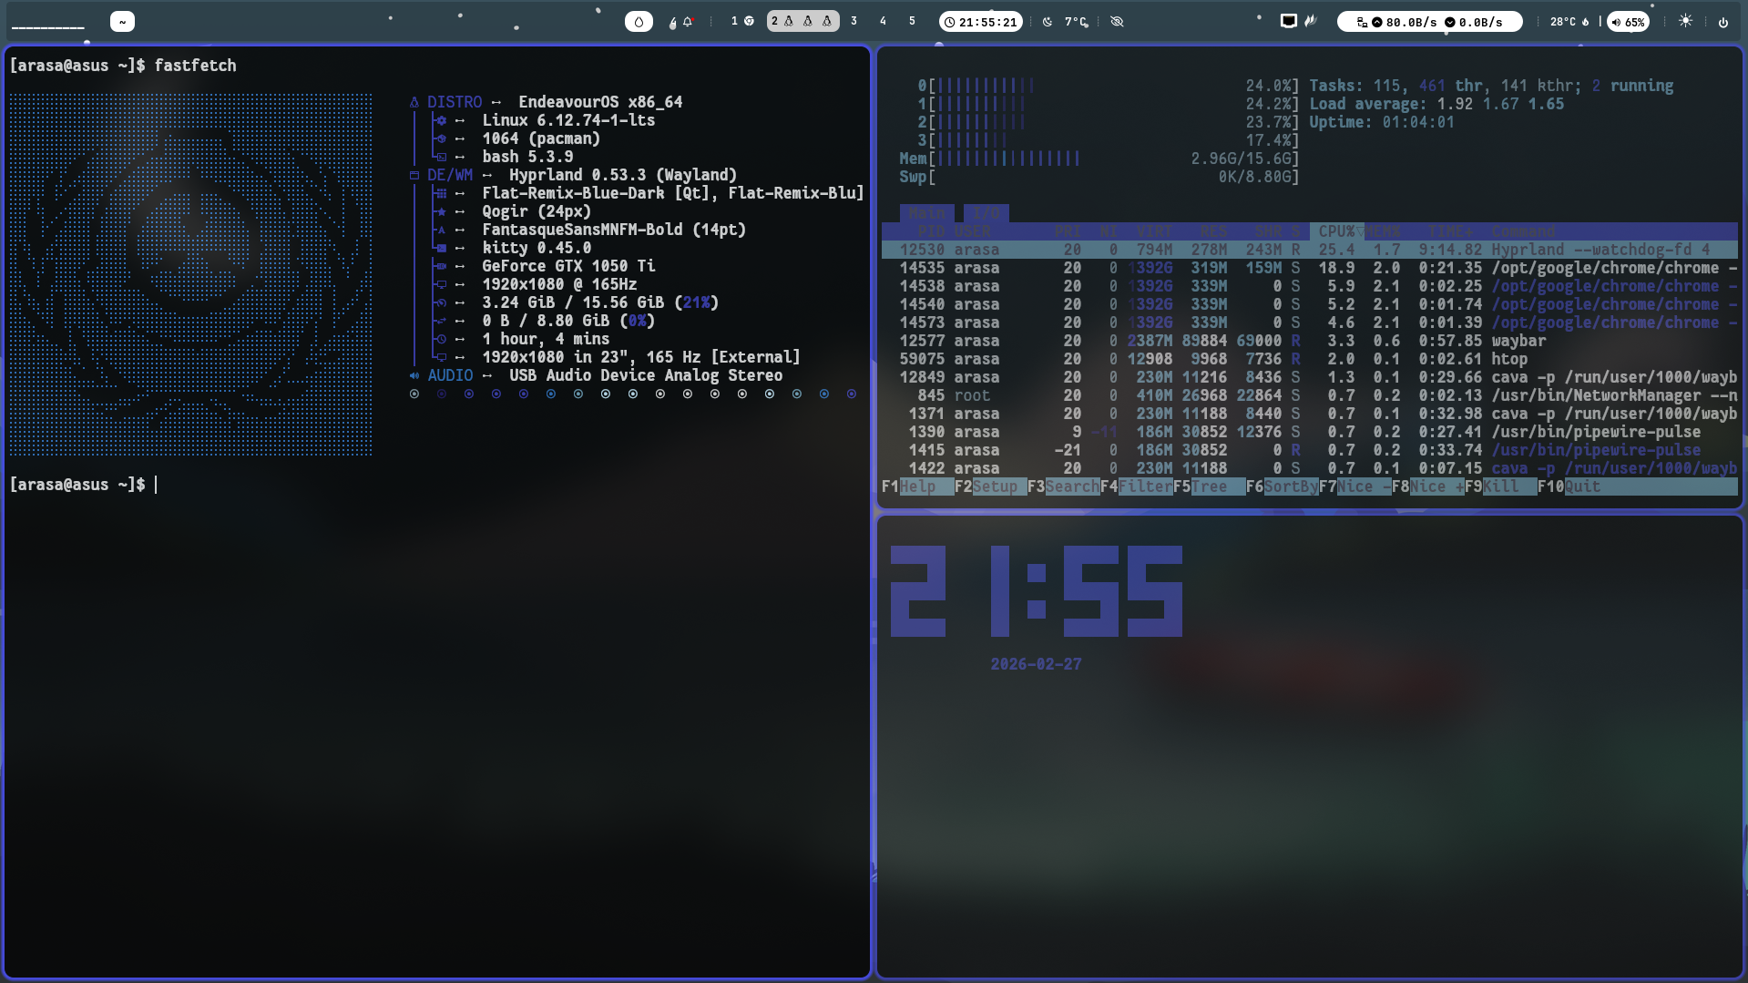Click the tilde window title pill in the top bar
This screenshot has width=1748, height=983.
pos(122,22)
